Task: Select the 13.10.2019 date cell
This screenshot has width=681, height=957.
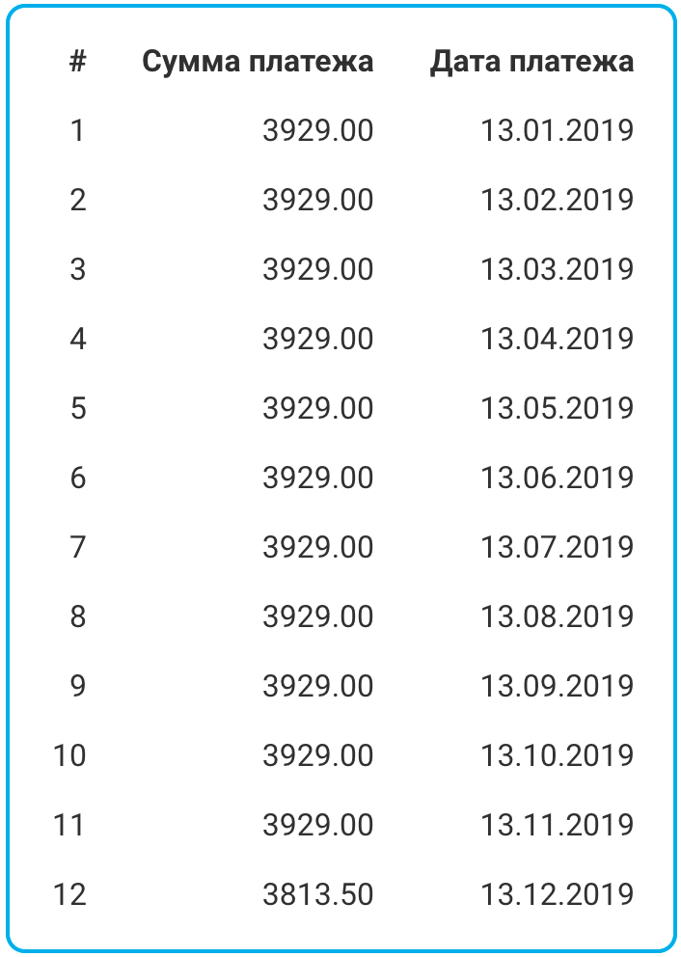Action: pos(558,755)
